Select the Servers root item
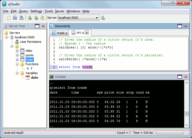Image resolution: width=192 pixels, height=138 pixels. [15, 33]
